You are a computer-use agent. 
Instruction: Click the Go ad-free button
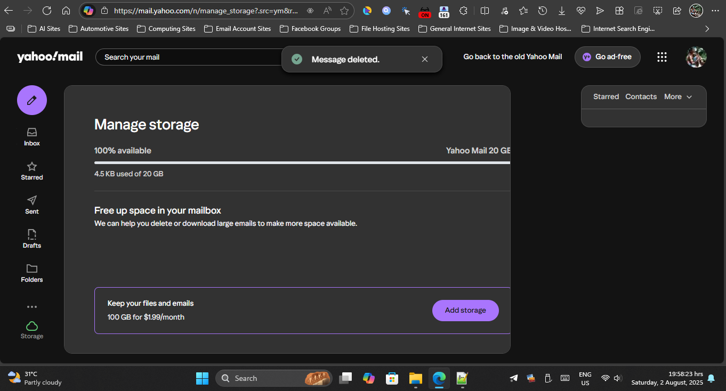click(607, 57)
